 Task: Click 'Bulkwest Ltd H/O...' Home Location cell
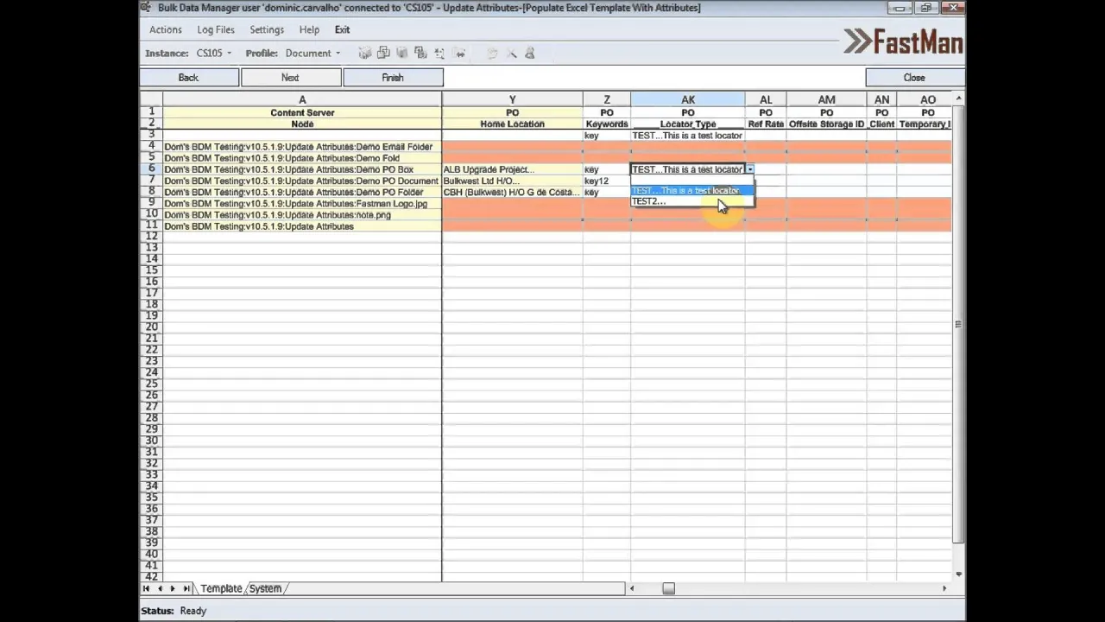[512, 181]
